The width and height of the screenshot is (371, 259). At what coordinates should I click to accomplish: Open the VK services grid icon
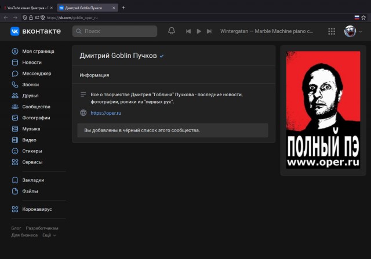click(332, 31)
